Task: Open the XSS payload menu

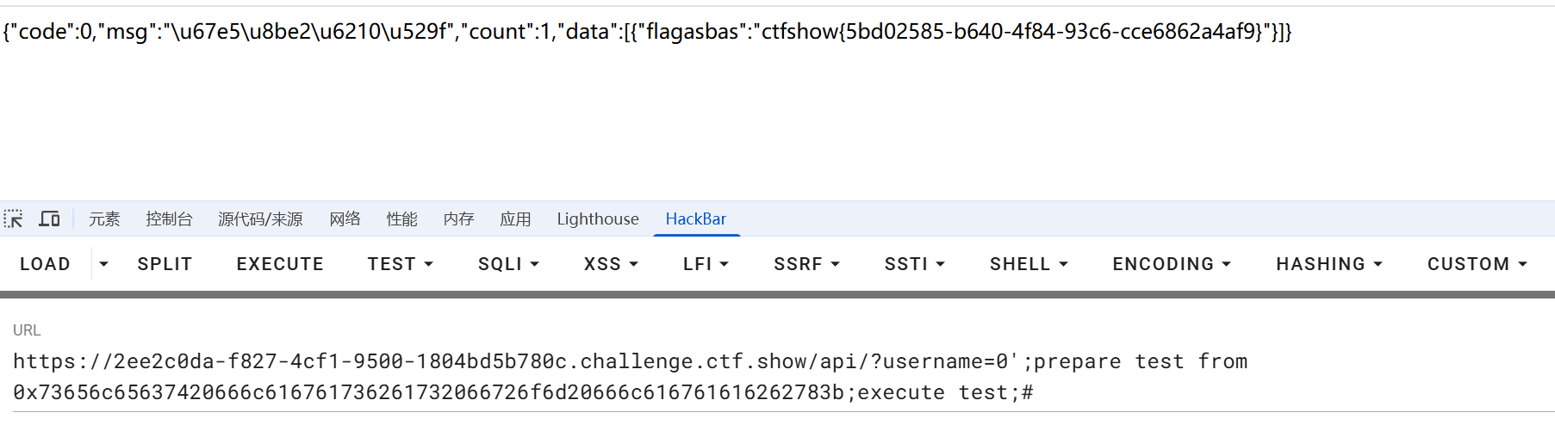Action: point(611,264)
